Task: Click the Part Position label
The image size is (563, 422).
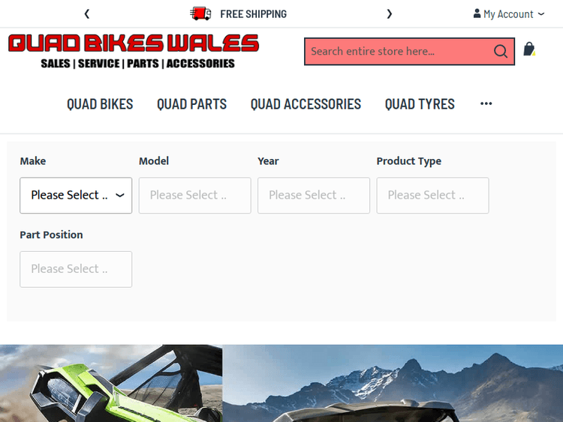Action: [51, 235]
